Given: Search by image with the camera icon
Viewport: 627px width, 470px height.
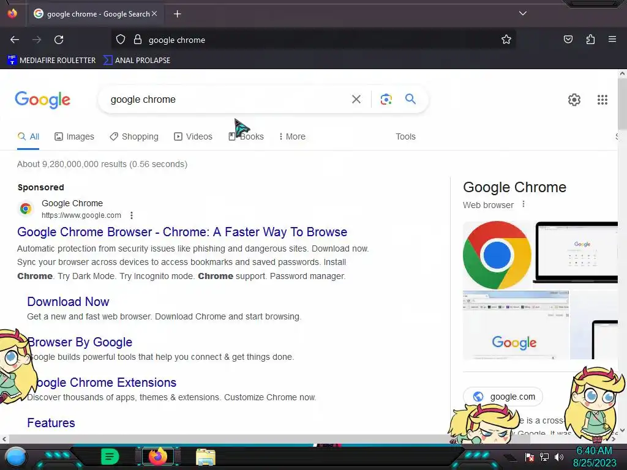Looking at the screenshot, I should click(x=386, y=99).
